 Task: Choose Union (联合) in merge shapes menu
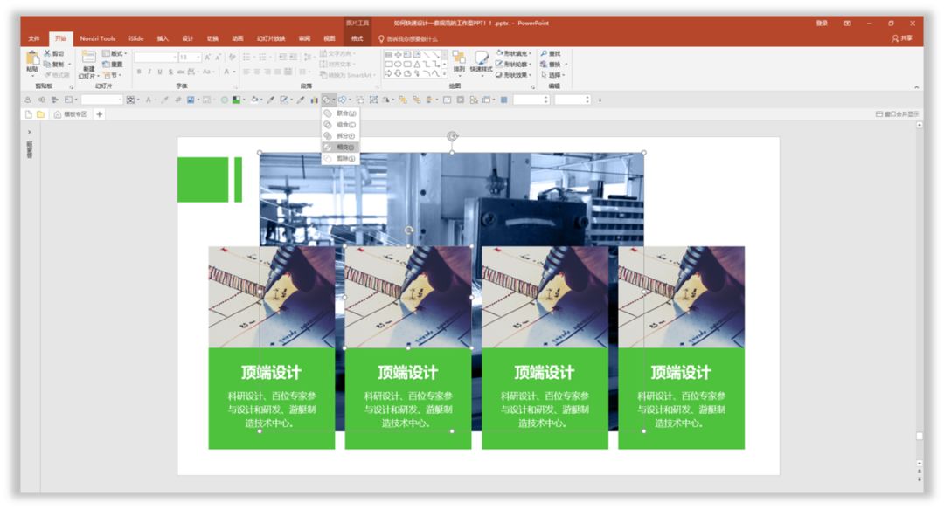(340, 113)
